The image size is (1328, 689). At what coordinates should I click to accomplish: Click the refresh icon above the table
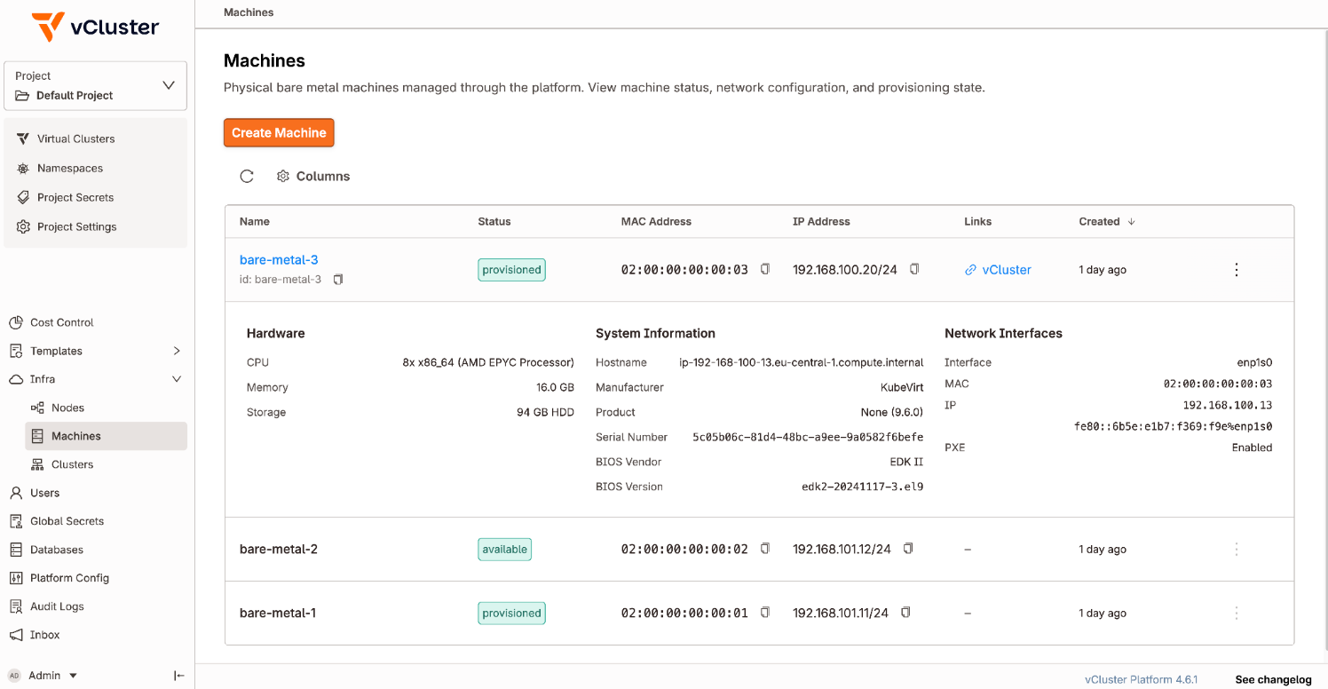pos(247,176)
